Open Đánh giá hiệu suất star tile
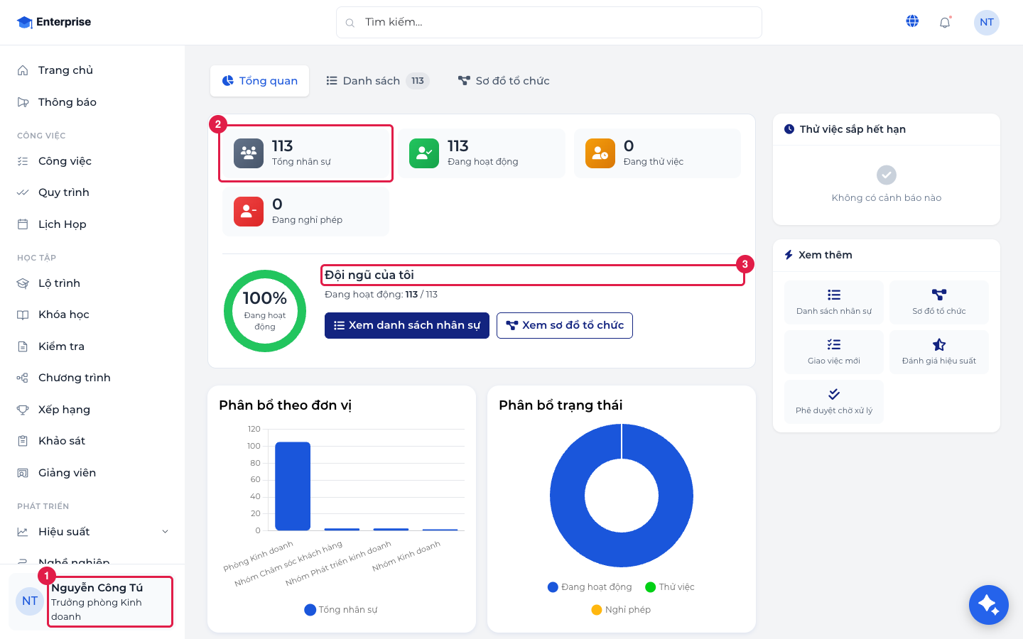The width and height of the screenshot is (1023, 639). [x=938, y=351]
